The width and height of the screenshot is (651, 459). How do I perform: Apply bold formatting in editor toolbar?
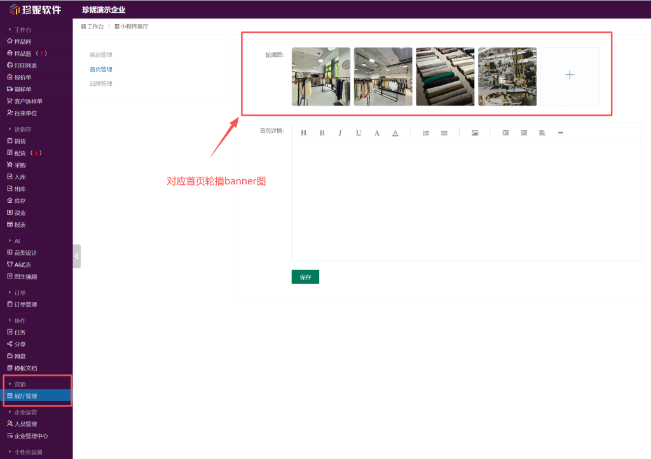point(322,133)
